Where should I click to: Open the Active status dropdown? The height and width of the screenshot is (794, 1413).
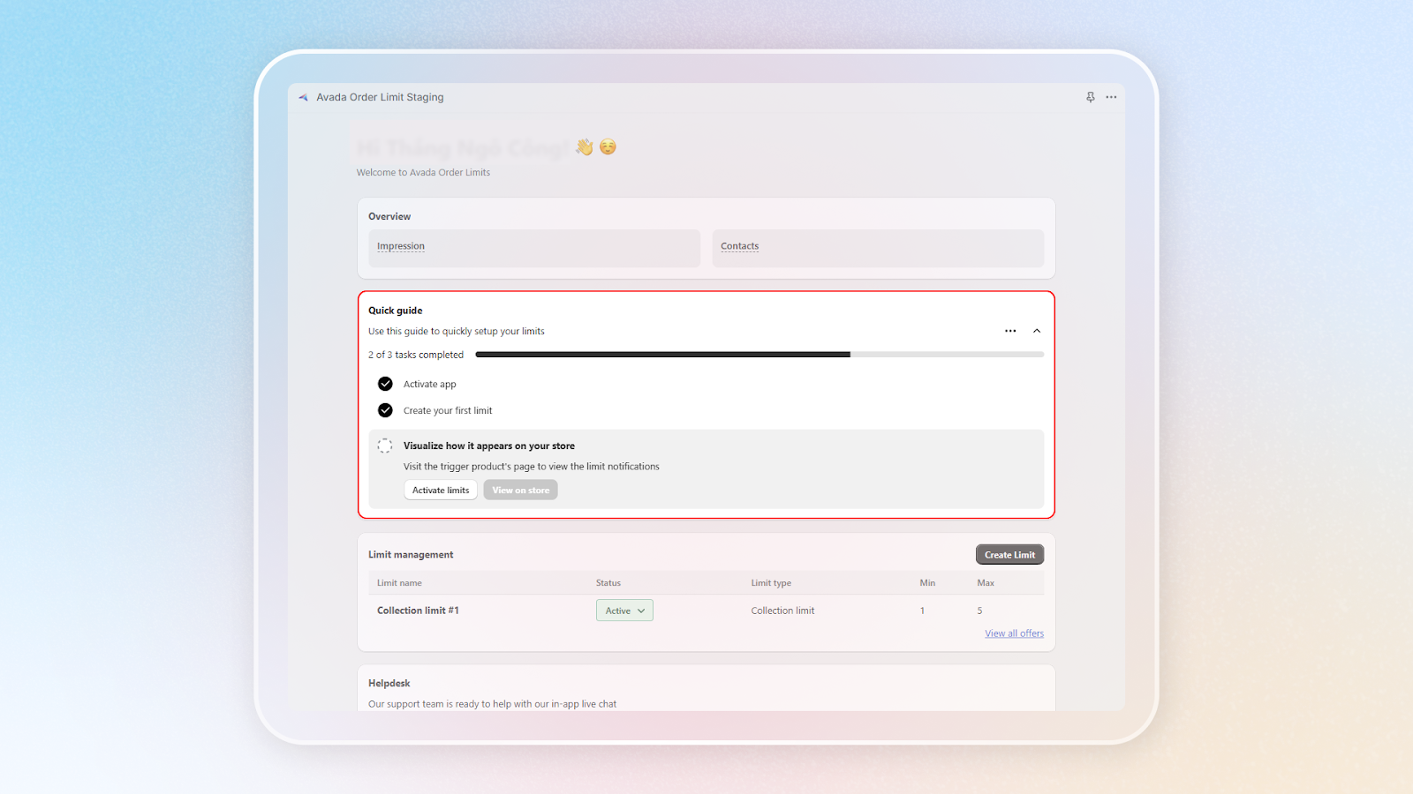[x=624, y=610]
